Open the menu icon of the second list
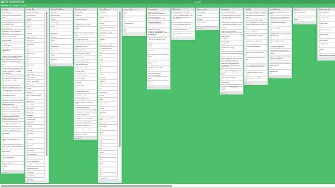 click(x=47, y=9)
